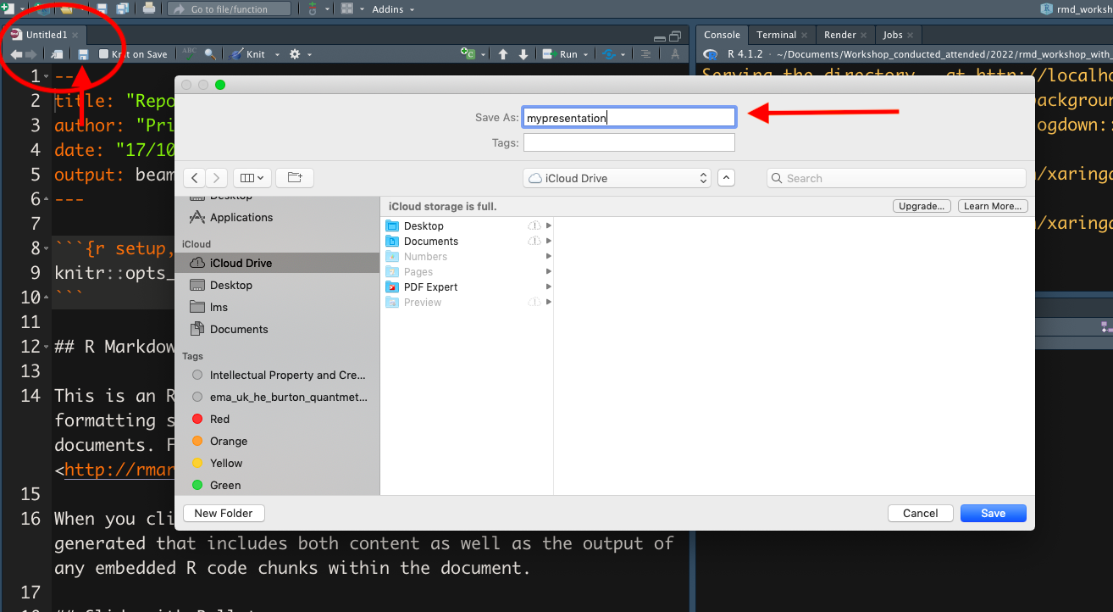The height and width of the screenshot is (612, 1113).
Task: Minimize the editor pane icon
Action: pos(661,37)
